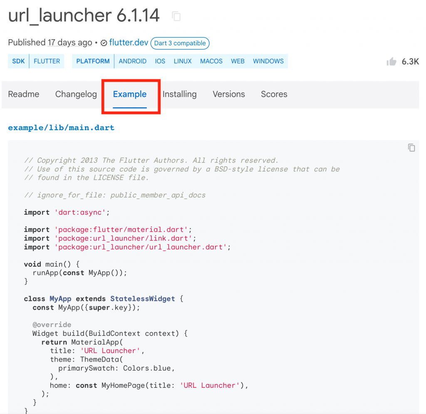This screenshot has width=426, height=414.
Task: Click the thumbs-up like icon
Action: tap(391, 62)
